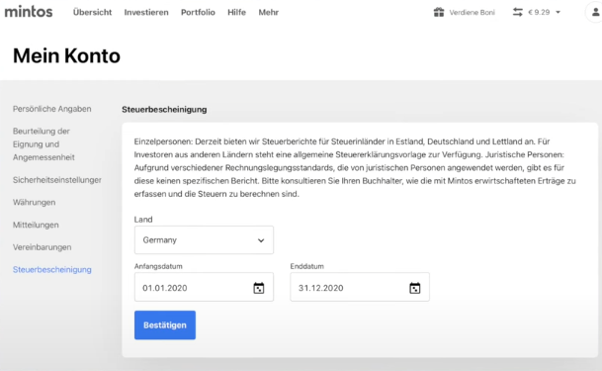This screenshot has width=602, height=371.
Task: Go to Portfolio in the top navigation
Action: (x=198, y=12)
